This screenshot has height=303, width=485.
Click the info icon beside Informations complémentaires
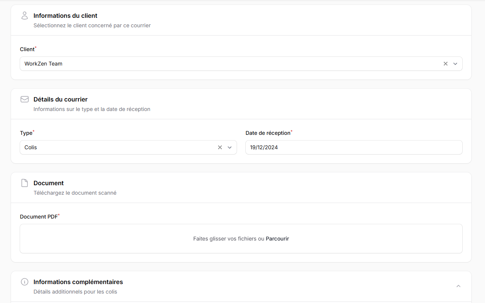[24, 282]
